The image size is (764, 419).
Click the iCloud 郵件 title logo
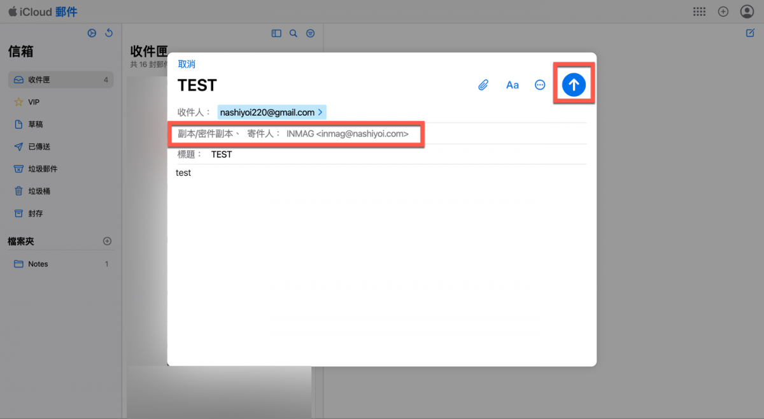[x=43, y=11]
